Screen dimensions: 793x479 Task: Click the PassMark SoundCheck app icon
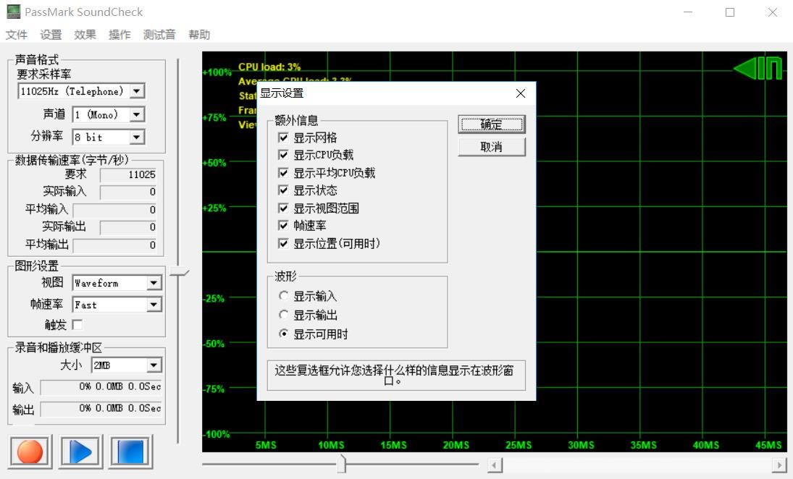coord(14,12)
